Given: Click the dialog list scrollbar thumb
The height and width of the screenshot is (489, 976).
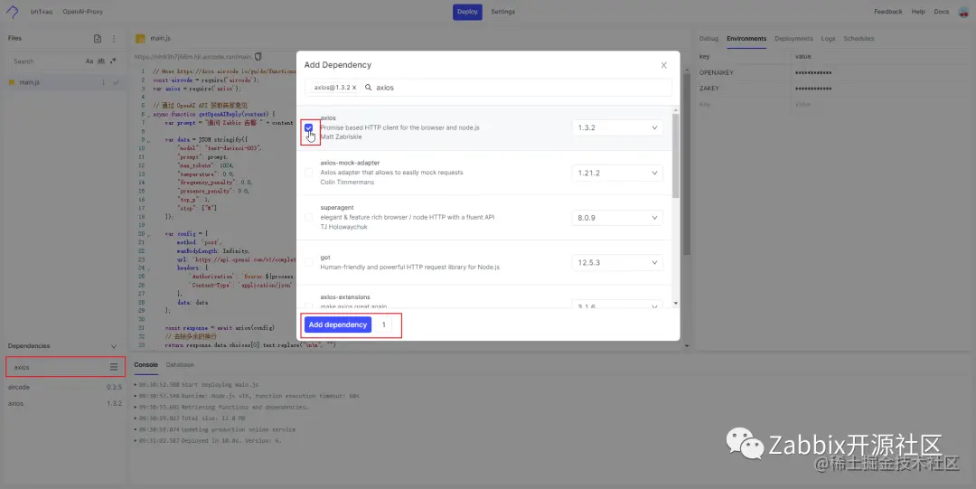Looking at the screenshot, I should click(676, 155).
